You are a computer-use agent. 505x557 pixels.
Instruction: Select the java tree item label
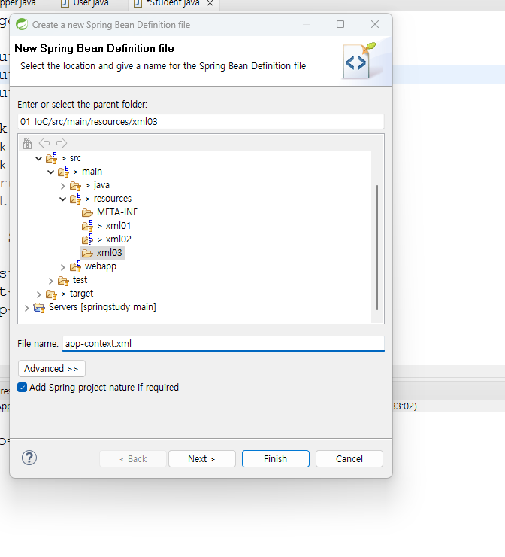coord(101,185)
